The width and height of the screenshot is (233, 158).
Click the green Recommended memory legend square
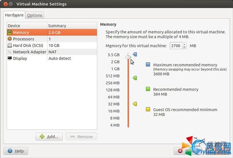[148, 89]
